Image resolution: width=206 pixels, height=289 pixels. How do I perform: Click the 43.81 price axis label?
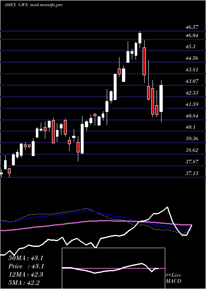click(192, 70)
